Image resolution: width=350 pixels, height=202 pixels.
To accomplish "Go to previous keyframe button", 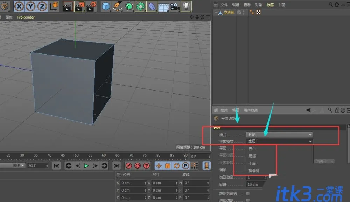I will pyautogui.click(x=69, y=166).
